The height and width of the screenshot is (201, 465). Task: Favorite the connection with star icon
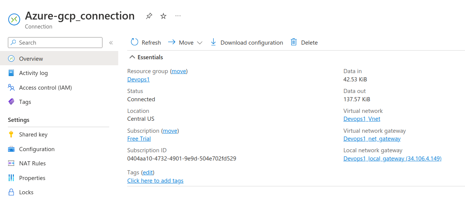163,16
